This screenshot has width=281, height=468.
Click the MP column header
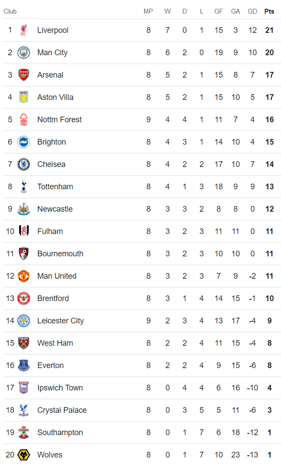coord(149,11)
